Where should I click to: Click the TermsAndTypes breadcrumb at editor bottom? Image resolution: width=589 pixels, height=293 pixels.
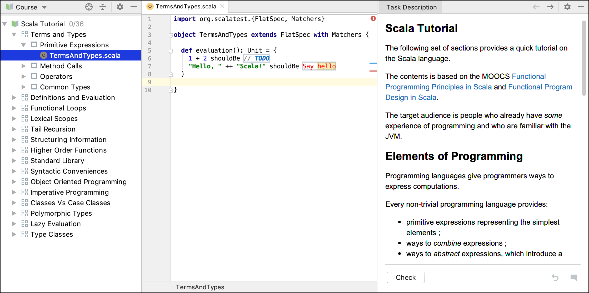tap(200, 287)
